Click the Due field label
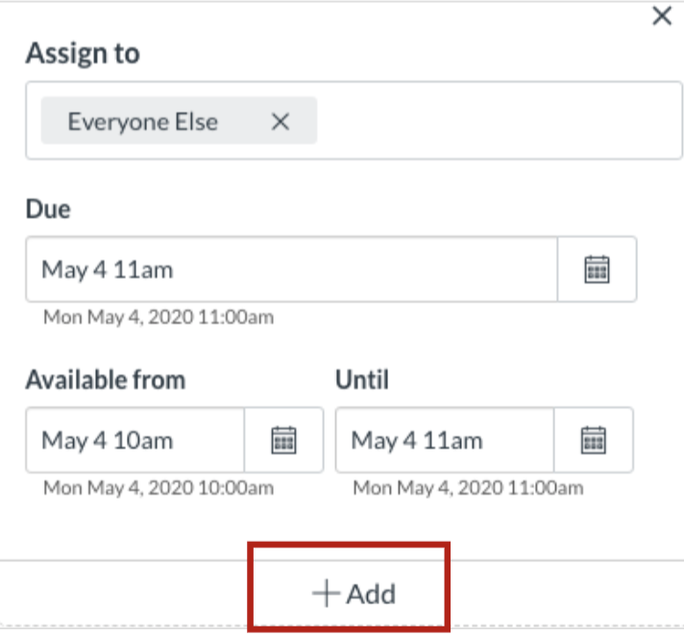This screenshot has height=636, width=684. click(x=48, y=208)
